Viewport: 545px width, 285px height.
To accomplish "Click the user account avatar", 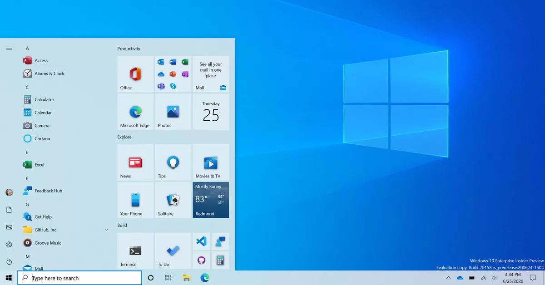I will (9, 192).
